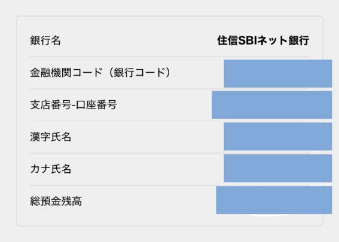Select the hidden bank code value block
The width and height of the screenshot is (339, 242).
278,73
